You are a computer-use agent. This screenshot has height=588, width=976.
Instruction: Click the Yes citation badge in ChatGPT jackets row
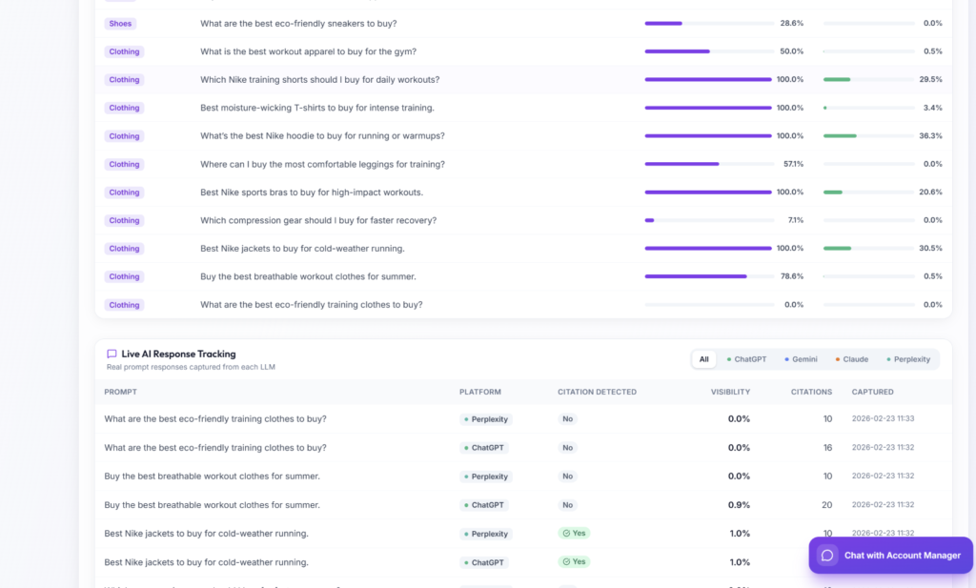pyautogui.click(x=574, y=562)
